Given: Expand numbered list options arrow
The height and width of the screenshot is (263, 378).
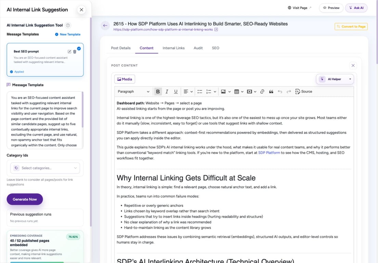Looking at the screenshot, I should point(215,92).
